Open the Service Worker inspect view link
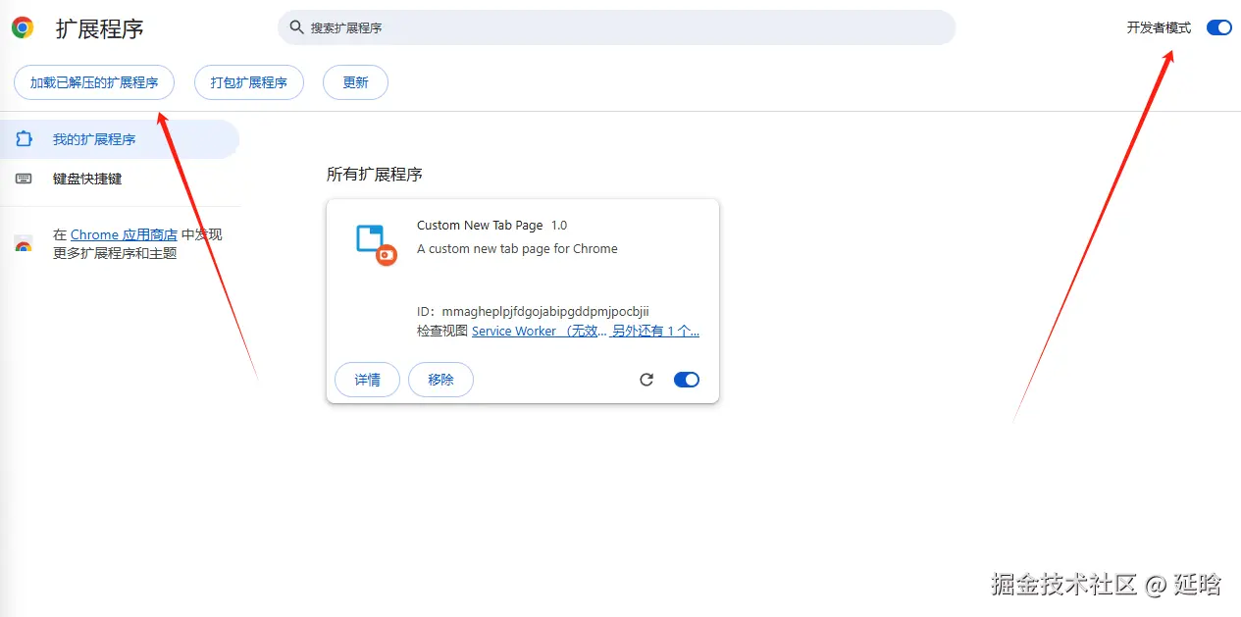 tap(540, 331)
